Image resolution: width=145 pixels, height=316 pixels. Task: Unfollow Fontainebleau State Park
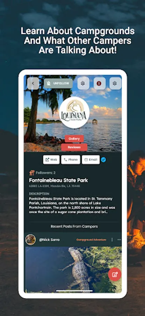click(58, 84)
